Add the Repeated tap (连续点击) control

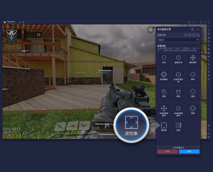pos(178,60)
